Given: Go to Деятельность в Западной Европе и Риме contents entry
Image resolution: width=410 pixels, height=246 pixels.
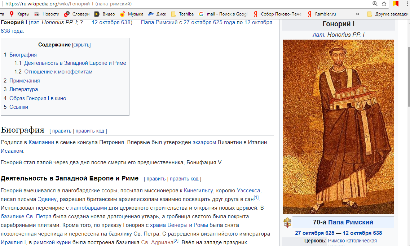Looking at the screenshot, I should point(75,63).
